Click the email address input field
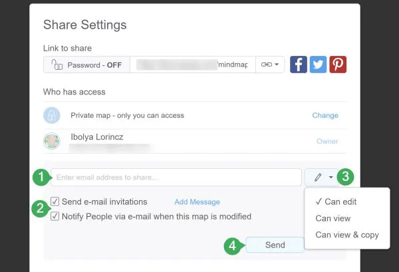399x272 pixels. (176, 178)
